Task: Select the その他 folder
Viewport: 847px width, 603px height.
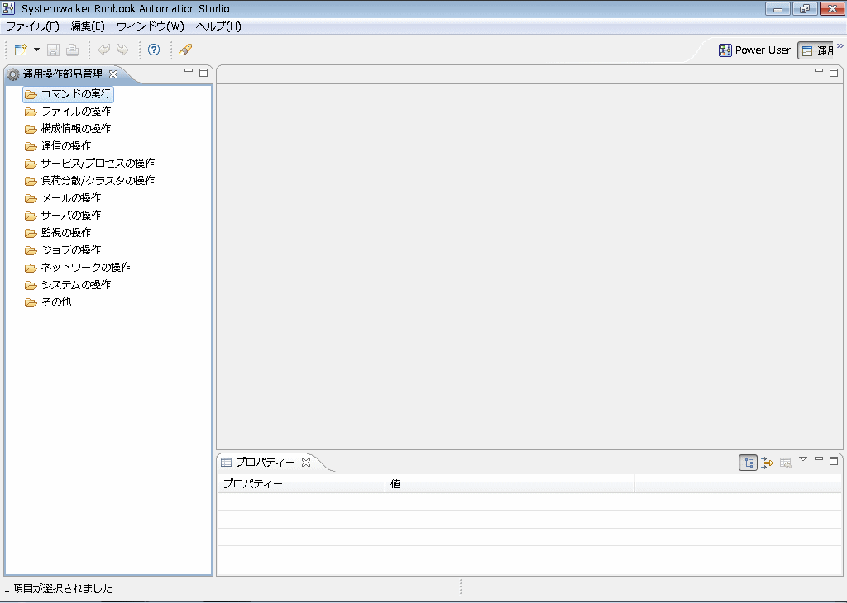Action: pyautogui.click(x=48, y=302)
